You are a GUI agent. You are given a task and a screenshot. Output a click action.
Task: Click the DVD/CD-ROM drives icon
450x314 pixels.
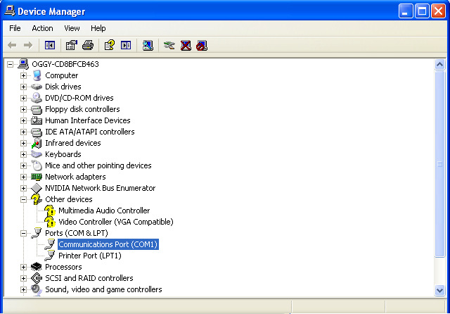click(x=37, y=98)
